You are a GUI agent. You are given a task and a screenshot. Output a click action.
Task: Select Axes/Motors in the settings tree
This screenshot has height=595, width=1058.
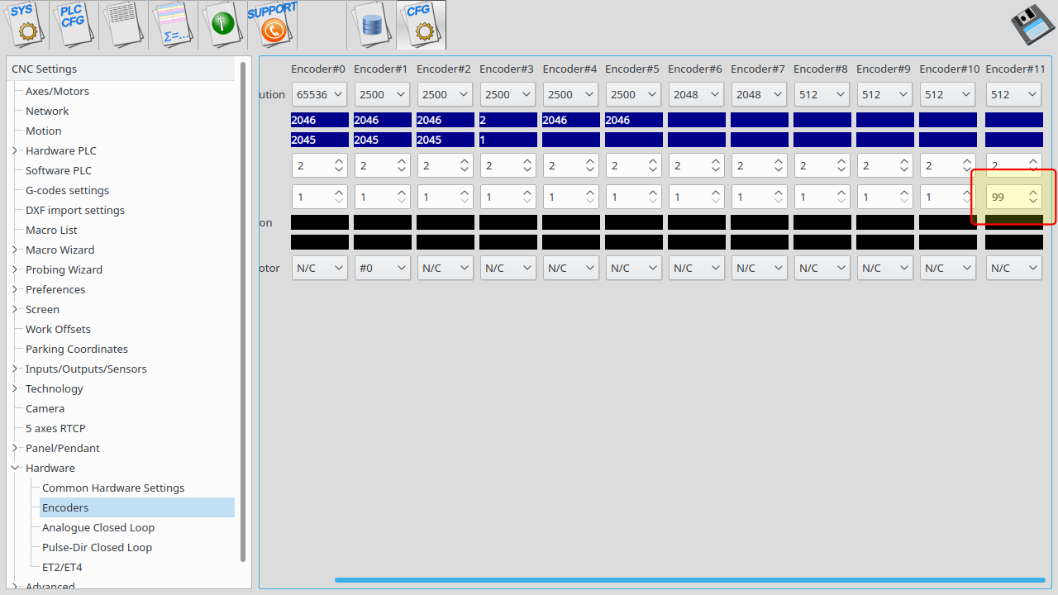(57, 91)
